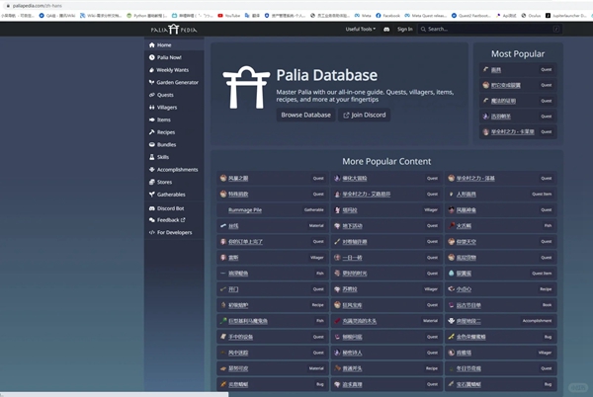Viewport: 593px width, 397px height.
Task: Click the Items icon in sidebar
Action: [x=152, y=119]
